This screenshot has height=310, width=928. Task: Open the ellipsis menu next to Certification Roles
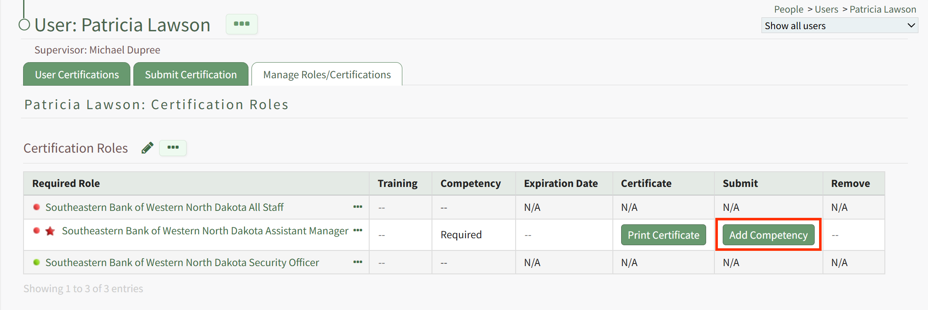pos(173,148)
